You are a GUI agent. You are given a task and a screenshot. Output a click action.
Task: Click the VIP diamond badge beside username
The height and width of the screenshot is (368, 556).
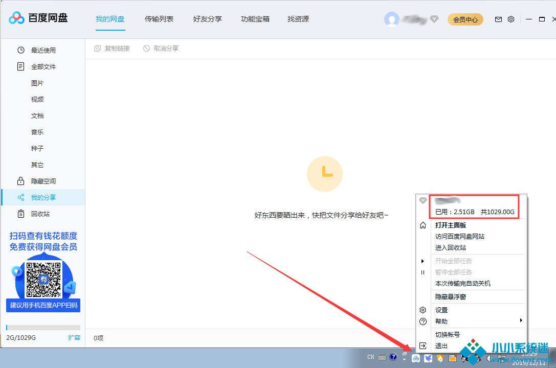point(434,19)
